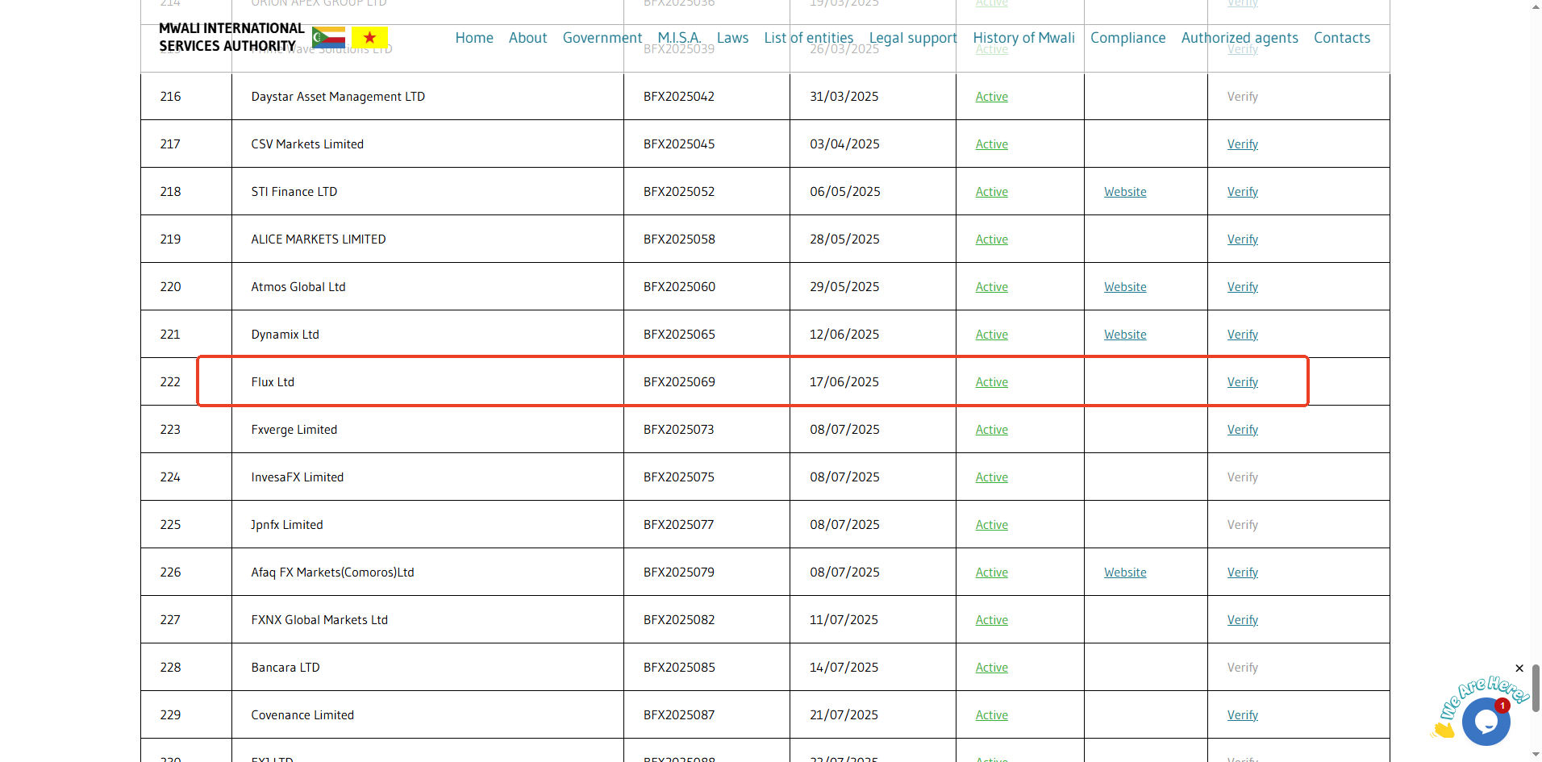Image resolution: width=1542 pixels, height=762 pixels.
Task: Open History of Mwali in navigation
Action: pos(1023,38)
